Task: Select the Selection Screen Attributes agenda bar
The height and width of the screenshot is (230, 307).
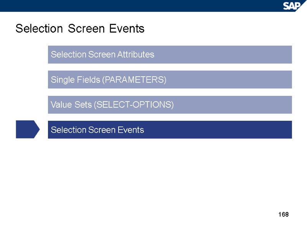Action: coord(170,54)
